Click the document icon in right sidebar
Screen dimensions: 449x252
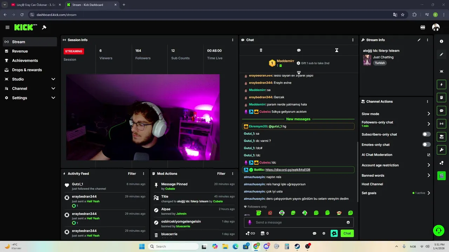coord(442,97)
